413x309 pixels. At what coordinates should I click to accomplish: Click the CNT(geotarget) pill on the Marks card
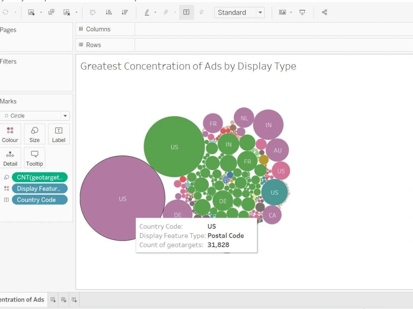coord(39,177)
